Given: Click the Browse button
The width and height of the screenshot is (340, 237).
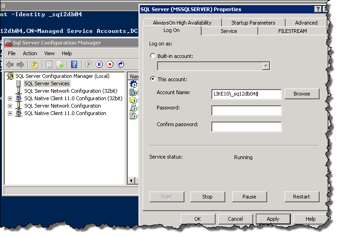Looking at the screenshot, I should tap(301, 94).
